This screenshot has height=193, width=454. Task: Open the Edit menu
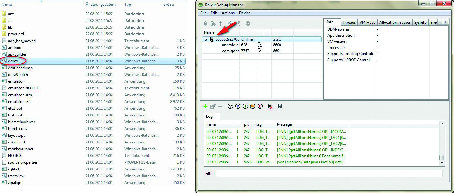pyautogui.click(x=214, y=13)
